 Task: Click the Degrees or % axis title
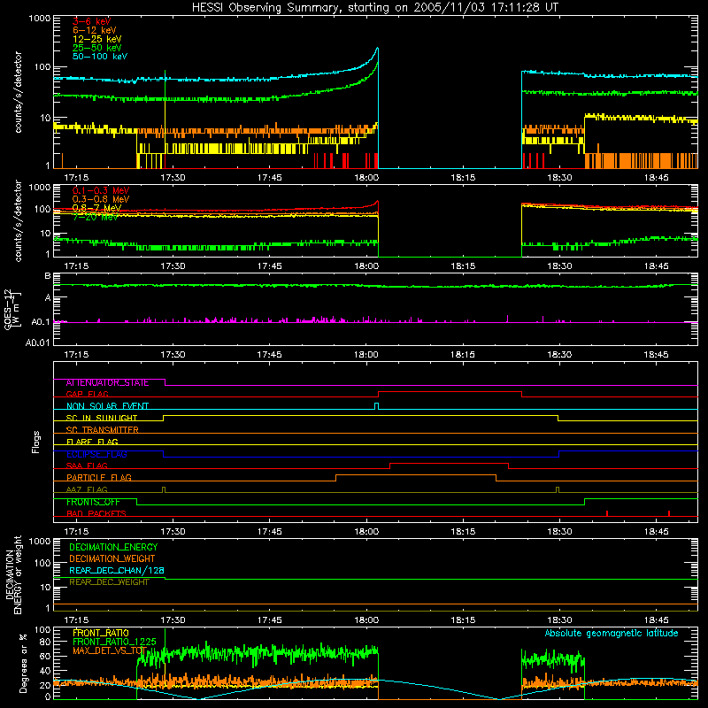23,663
